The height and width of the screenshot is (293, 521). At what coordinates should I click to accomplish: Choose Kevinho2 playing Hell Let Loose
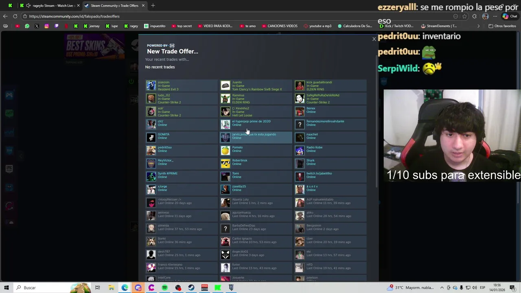coord(256,112)
